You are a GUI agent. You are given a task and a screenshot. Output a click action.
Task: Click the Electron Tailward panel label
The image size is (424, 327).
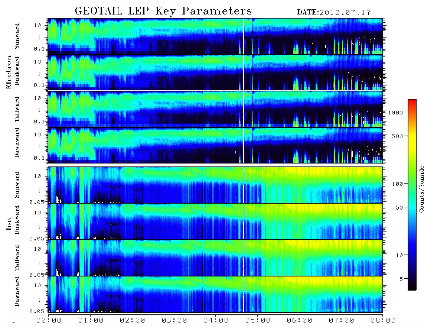tap(17, 109)
